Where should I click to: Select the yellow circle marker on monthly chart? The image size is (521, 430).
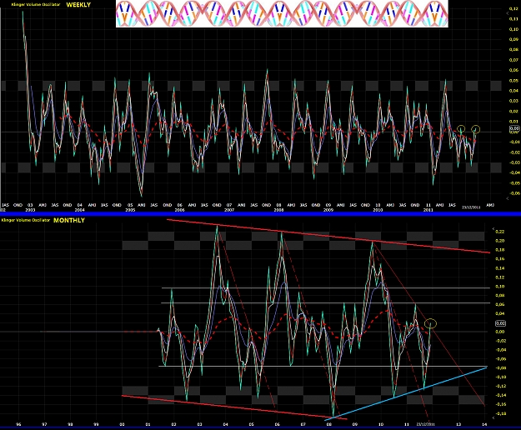pyautogui.click(x=431, y=323)
